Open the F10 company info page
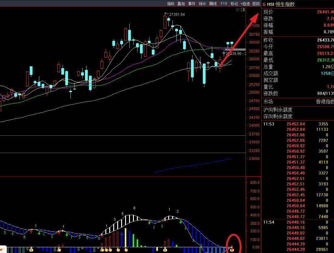 coord(224,4)
